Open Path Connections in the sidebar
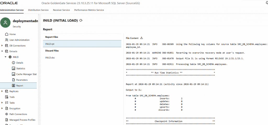This screenshot has height=125, width=268. [18, 114]
